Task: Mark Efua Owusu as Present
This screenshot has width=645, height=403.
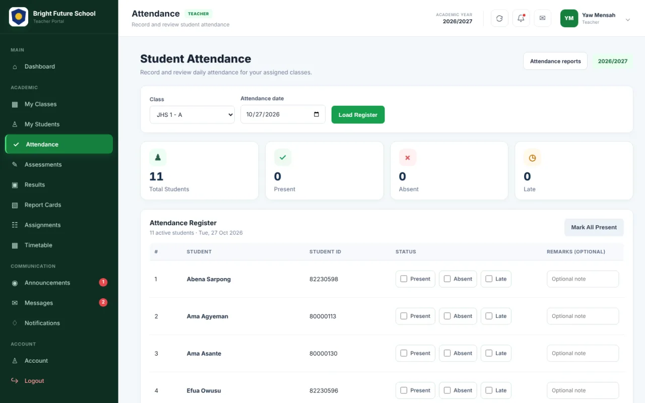Action: [x=415, y=390]
